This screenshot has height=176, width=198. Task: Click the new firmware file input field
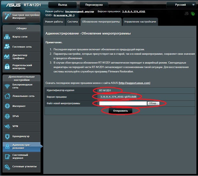pyautogui.click(x=123, y=103)
